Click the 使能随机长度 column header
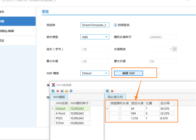The image size is (196, 140). point(120,103)
